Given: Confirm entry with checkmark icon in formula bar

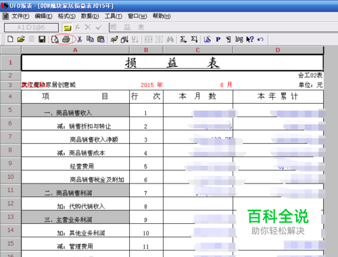Looking at the screenshot, I should [99, 28].
